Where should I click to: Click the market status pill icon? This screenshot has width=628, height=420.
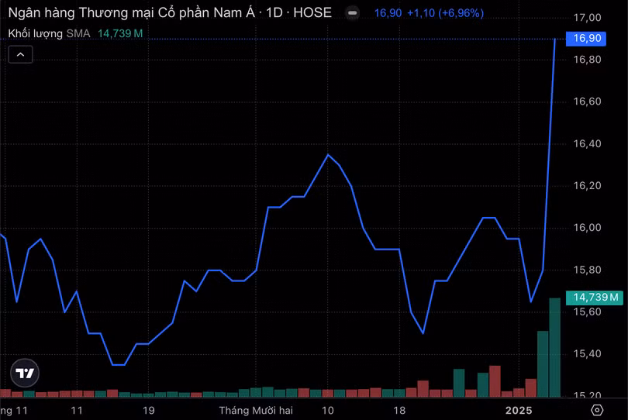pos(353,13)
